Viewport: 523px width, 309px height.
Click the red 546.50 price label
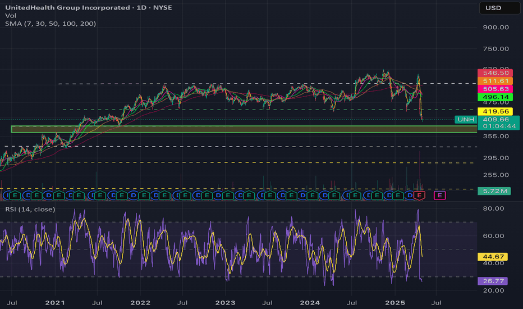[x=495, y=73]
